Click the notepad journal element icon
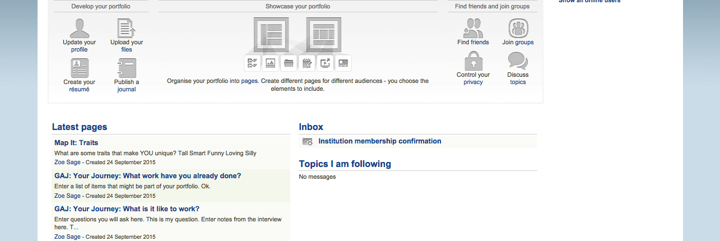This screenshot has width=720, height=241. point(306,63)
